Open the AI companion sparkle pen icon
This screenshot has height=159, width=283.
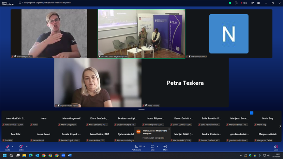point(253,3)
